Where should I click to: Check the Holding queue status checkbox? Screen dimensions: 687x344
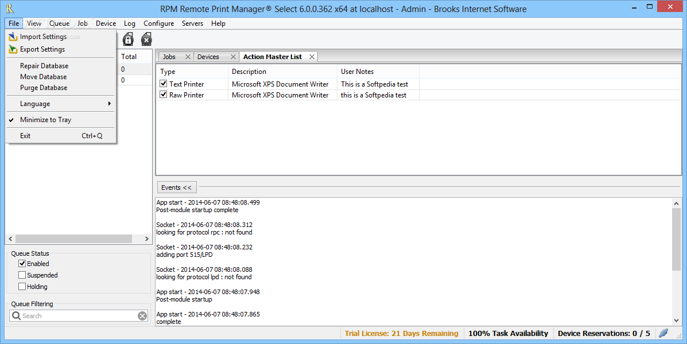coord(22,286)
